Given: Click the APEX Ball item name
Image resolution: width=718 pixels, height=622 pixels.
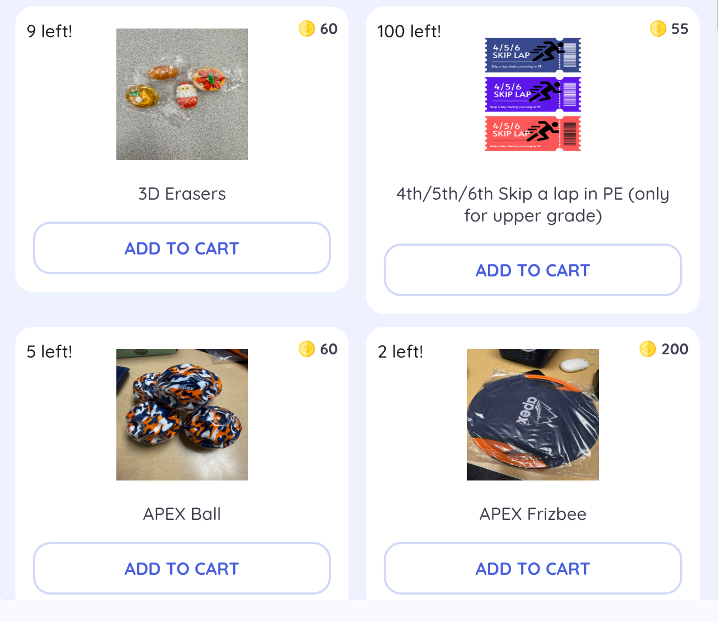Looking at the screenshot, I should (182, 514).
